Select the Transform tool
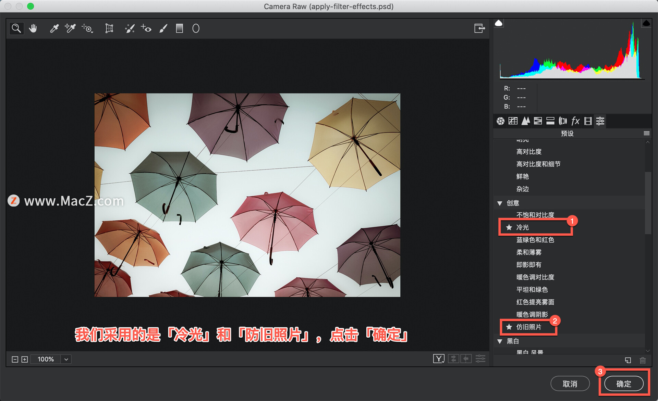 coord(109,28)
